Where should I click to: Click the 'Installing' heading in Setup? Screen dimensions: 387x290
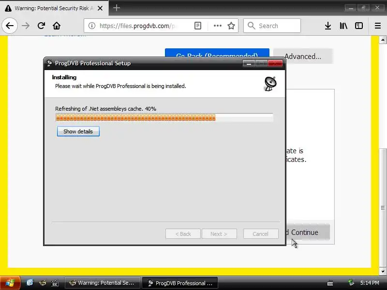(64, 77)
